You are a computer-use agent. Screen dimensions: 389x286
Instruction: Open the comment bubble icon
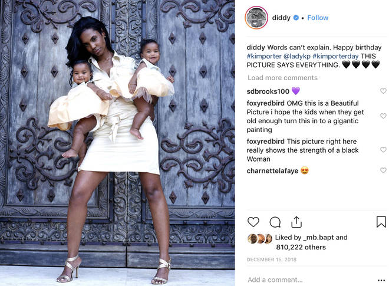click(x=275, y=222)
